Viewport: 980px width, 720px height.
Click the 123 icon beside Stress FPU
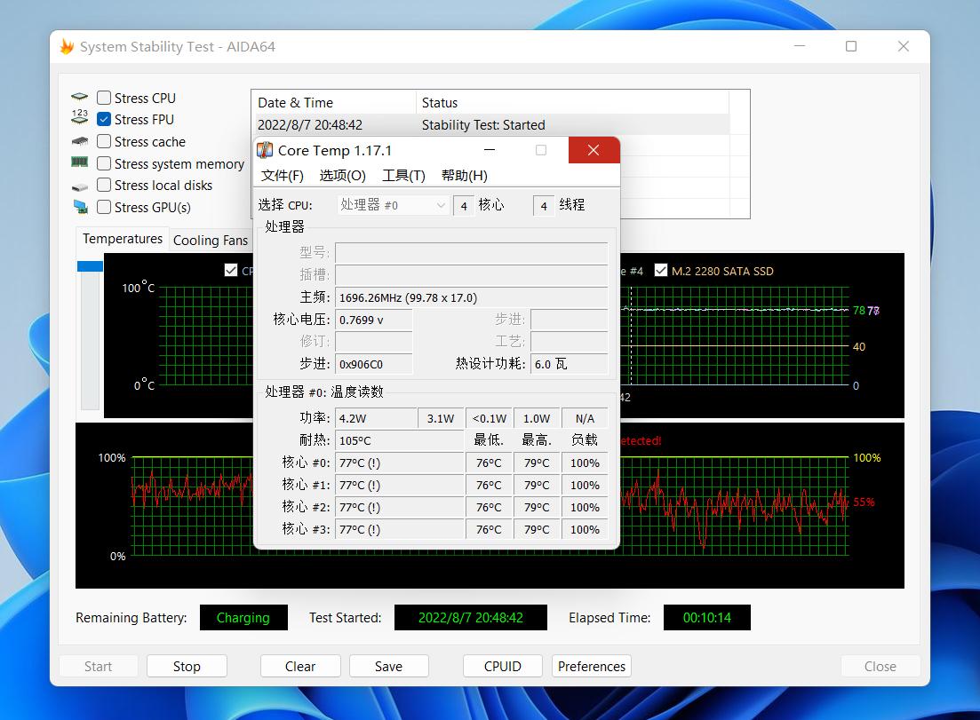(80, 119)
